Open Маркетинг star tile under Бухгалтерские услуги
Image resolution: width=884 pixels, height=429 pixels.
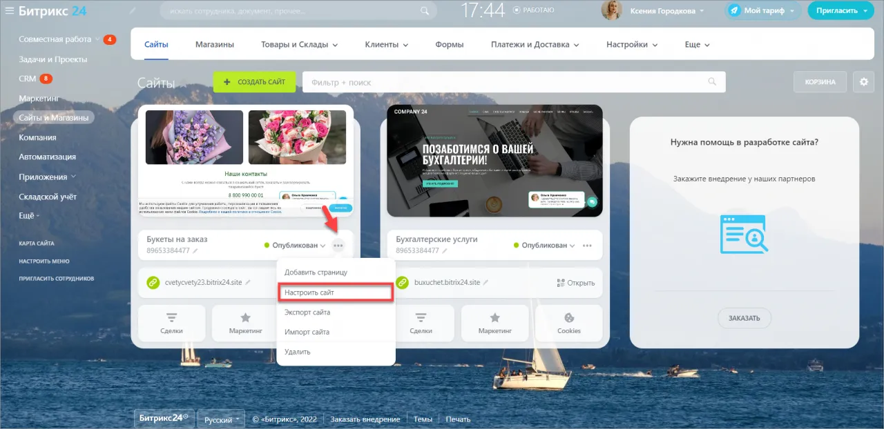494,323
